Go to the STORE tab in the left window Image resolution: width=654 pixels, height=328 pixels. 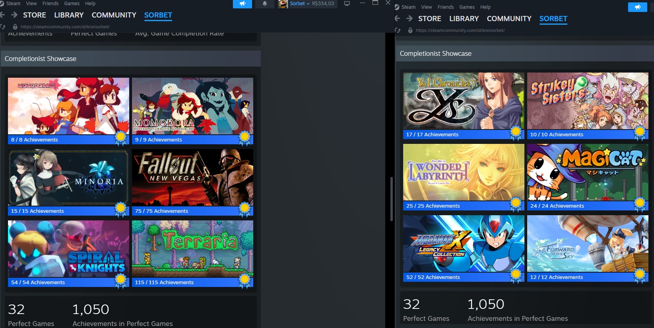[34, 15]
